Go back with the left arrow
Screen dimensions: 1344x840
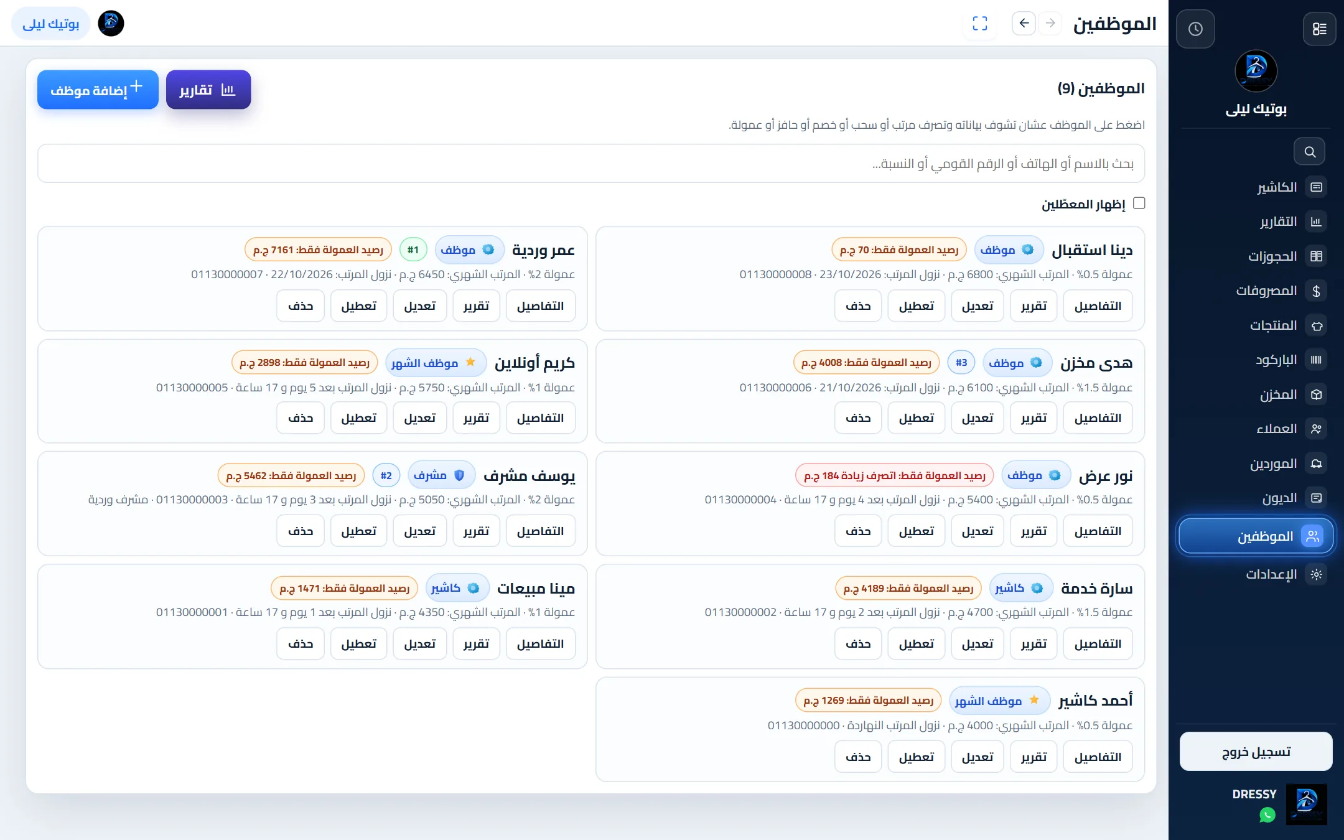click(1024, 24)
